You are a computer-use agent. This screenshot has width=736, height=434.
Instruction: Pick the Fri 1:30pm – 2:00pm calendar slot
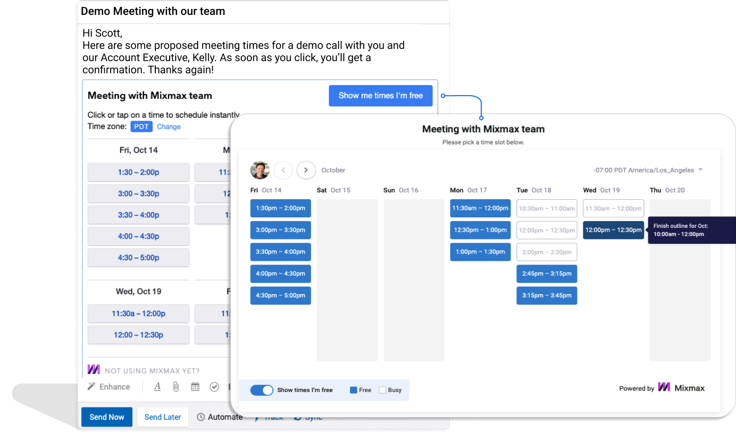pyautogui.click(x=281, y=208)
